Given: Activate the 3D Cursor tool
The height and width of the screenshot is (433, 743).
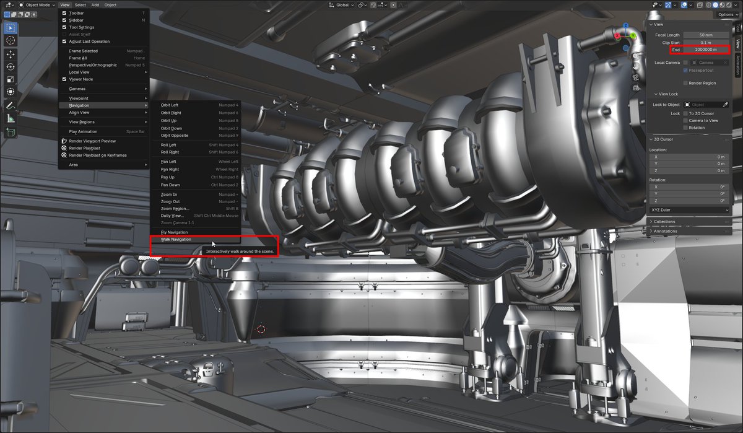Looking at the screenshot, I should click(11, 40).
